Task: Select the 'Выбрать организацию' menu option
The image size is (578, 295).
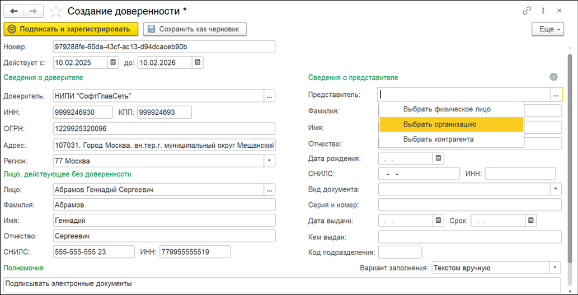Action: [x=439, y=124]
